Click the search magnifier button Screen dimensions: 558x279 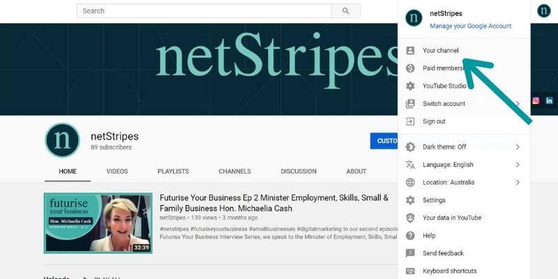coord(346,11)
